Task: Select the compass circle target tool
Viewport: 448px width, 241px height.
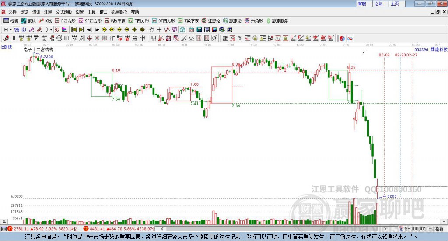Action: (x=89, y=38)
